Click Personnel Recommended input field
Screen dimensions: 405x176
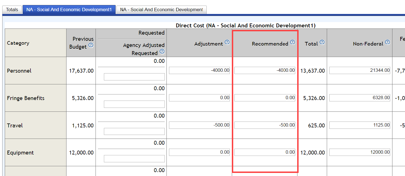click(265, 71)
